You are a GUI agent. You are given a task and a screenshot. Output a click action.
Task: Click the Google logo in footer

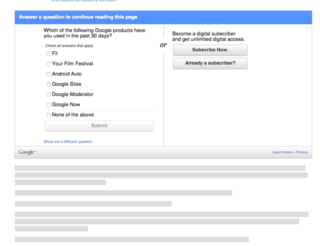pyautogui.click(x=27, y=152)
